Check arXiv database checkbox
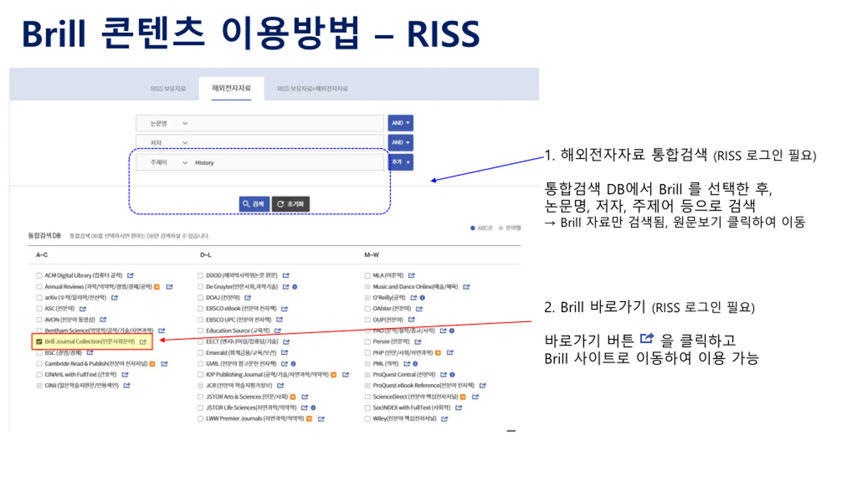 tap(39, 298)
